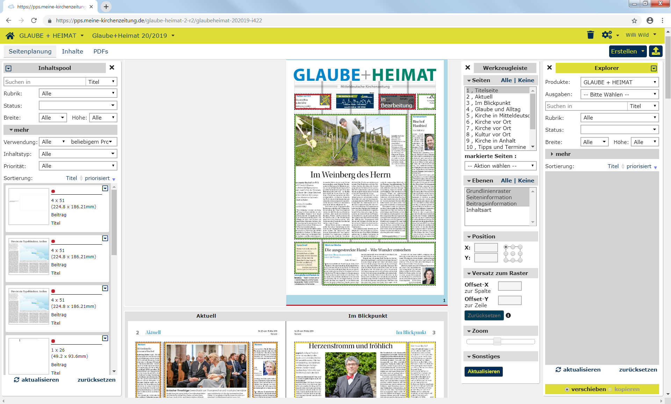
Task: Close the Inhaltspool panel with the X
Action: [112, 67]
